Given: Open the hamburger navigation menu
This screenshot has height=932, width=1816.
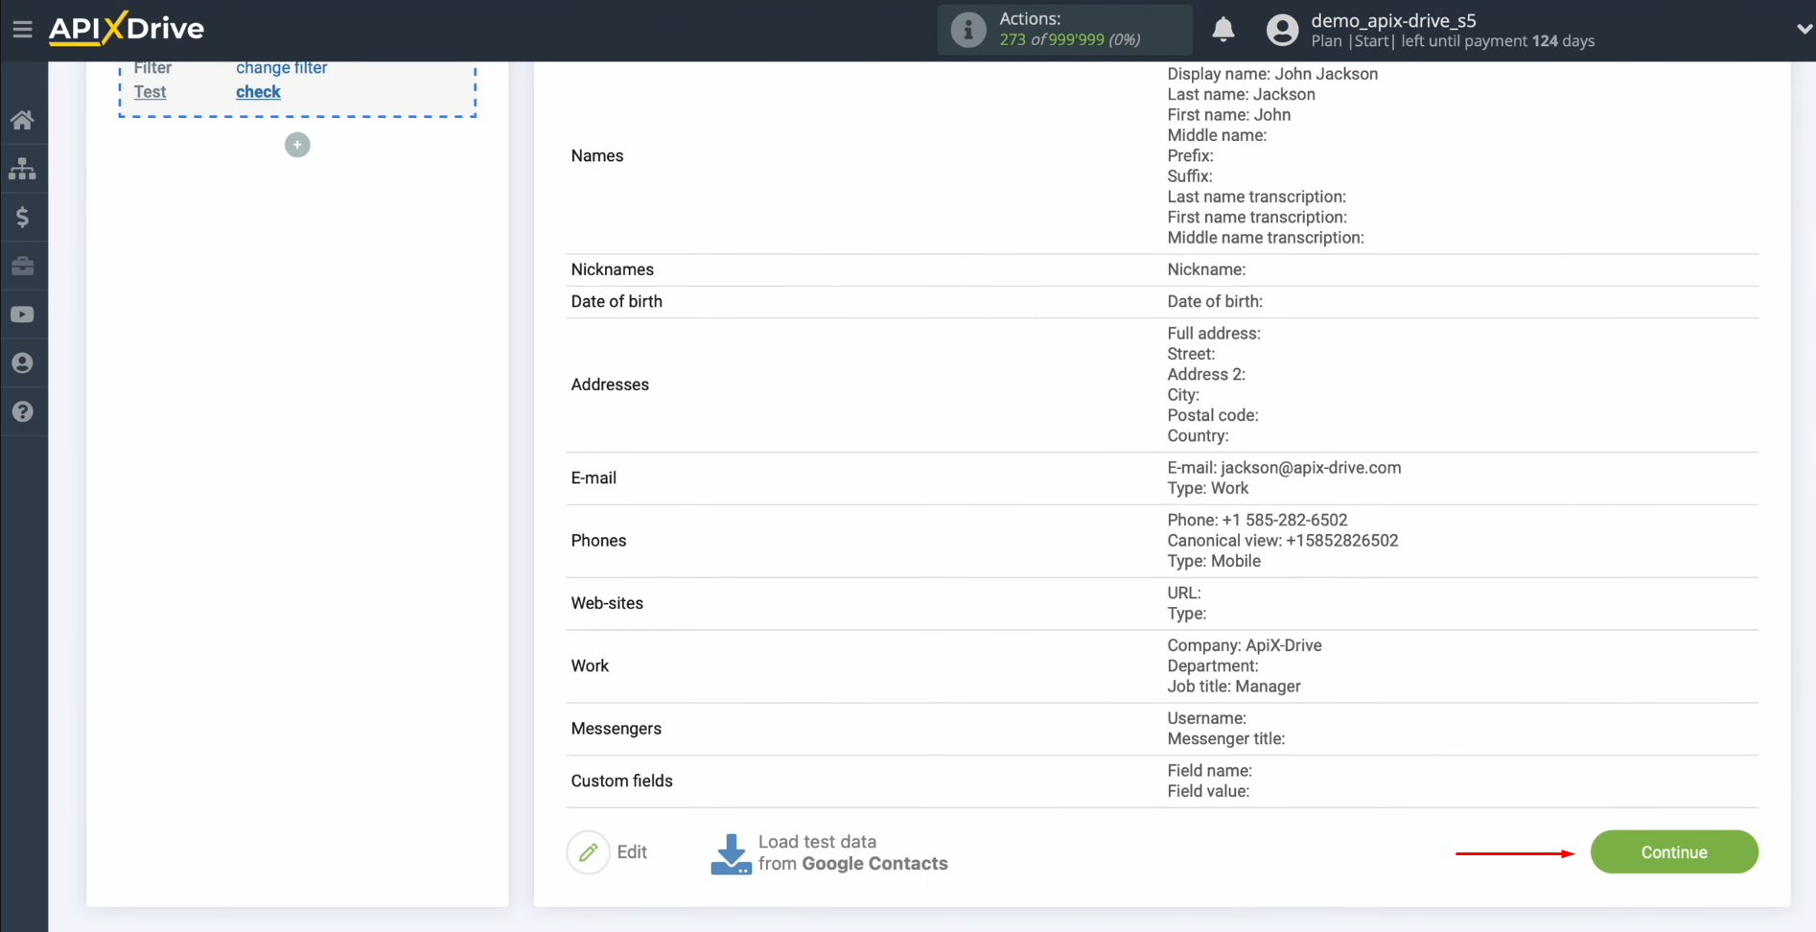Looking at the screenshot, I should click(x=23, y=29).
